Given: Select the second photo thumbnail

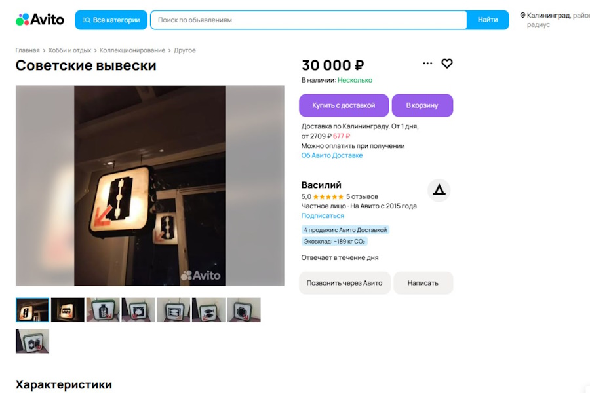Looking at the screenshot, I should (68, 310).
